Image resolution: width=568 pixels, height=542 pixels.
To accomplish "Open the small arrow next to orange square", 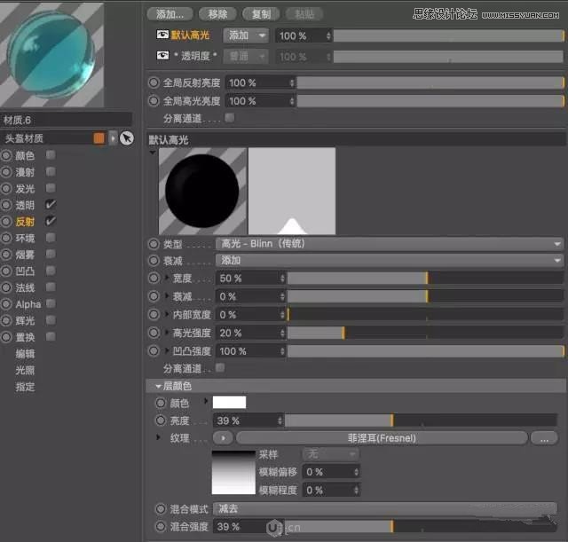I will coord(113,138).
